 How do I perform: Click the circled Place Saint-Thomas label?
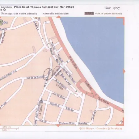58,71
